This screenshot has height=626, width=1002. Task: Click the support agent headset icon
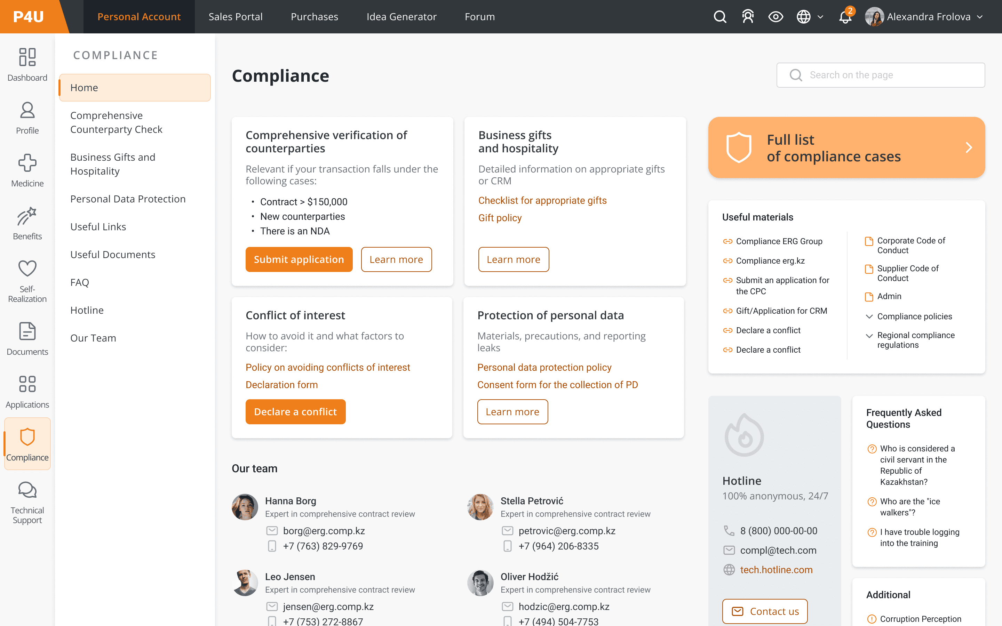click(x=748, y=17)
